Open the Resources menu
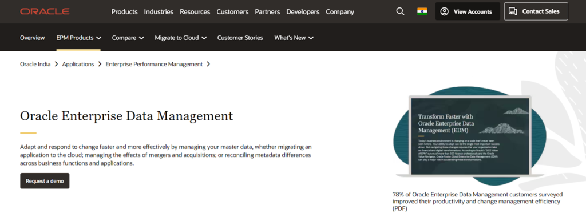586x221 pixels. point(195,11)
